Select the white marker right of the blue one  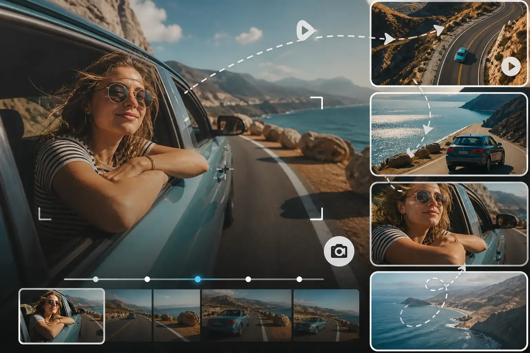[x=248, y=279]
